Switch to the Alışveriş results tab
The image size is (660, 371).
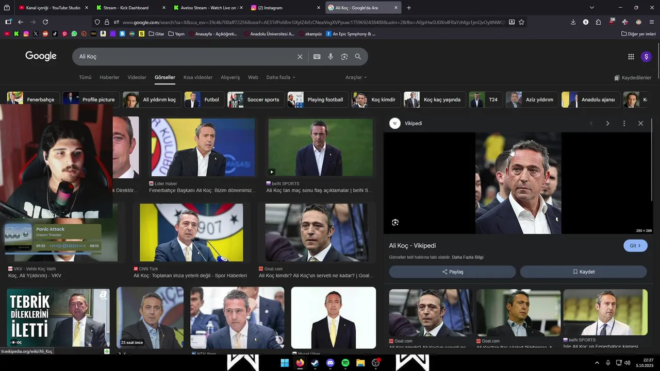(x=230, y=77)
